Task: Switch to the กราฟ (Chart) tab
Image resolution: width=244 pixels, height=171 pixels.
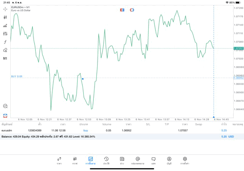Action: point(75,161)
